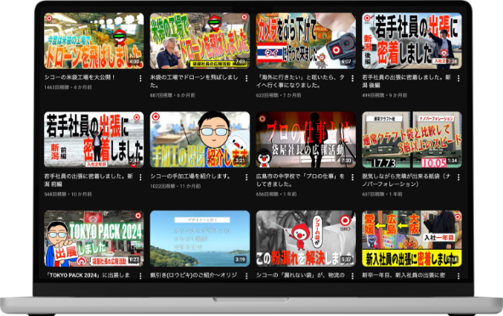Play the この粉漏れを解決しました thumbnail
This screenshot has height=316, width=503.
coord(306,239)
